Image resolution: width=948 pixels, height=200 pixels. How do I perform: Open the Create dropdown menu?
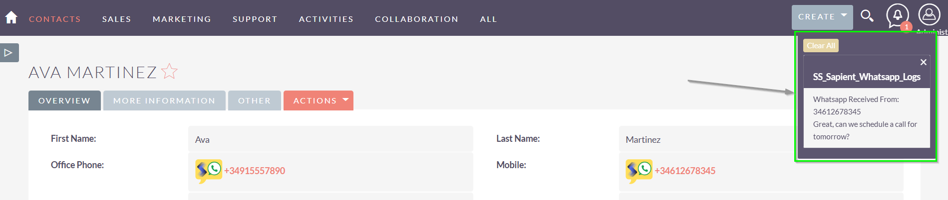[822, 17]
